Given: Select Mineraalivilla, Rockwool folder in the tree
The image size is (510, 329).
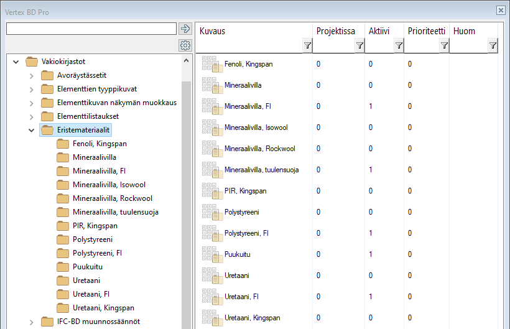Looking at the screenshot, I should point(112,198).
